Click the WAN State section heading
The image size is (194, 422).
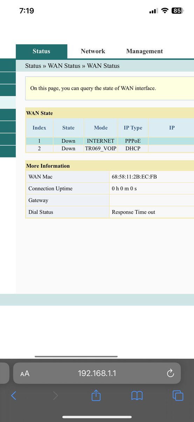(40, 113)
